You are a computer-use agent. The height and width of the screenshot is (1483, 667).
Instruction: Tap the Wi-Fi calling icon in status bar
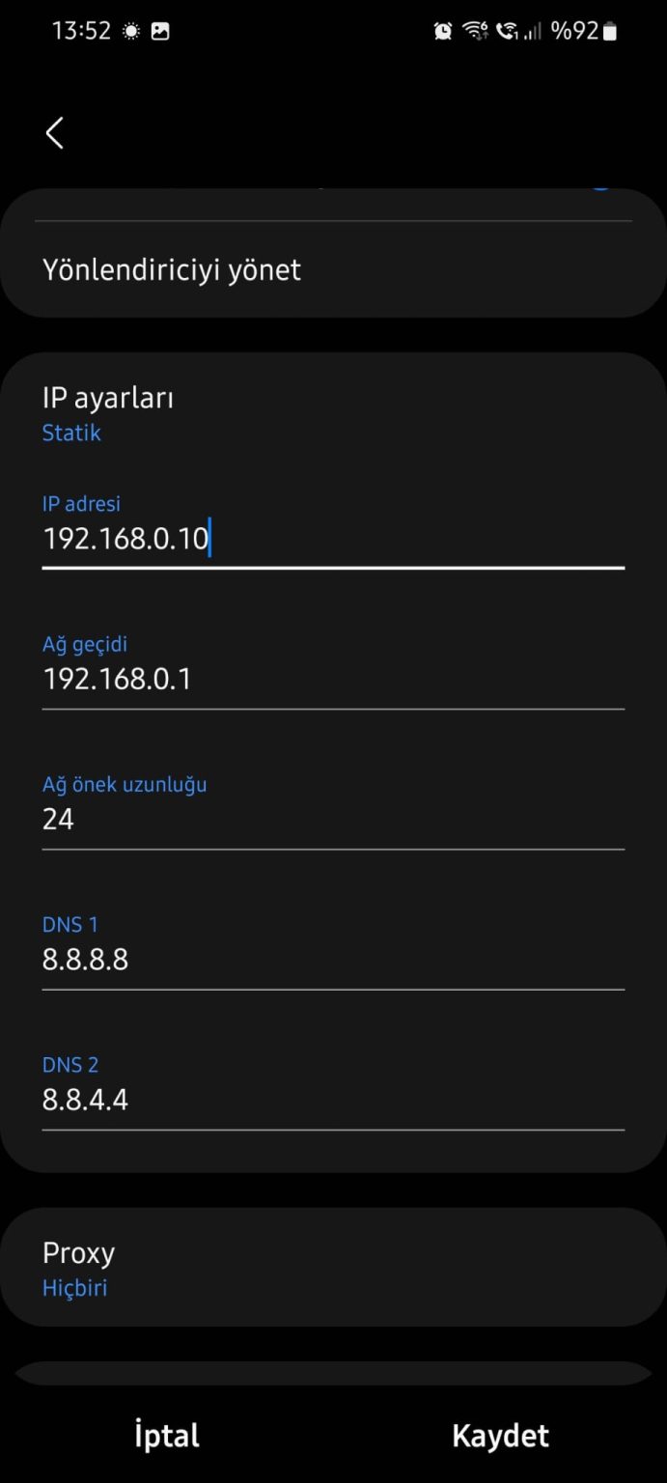pyautogui.click(x=510, y=30)
